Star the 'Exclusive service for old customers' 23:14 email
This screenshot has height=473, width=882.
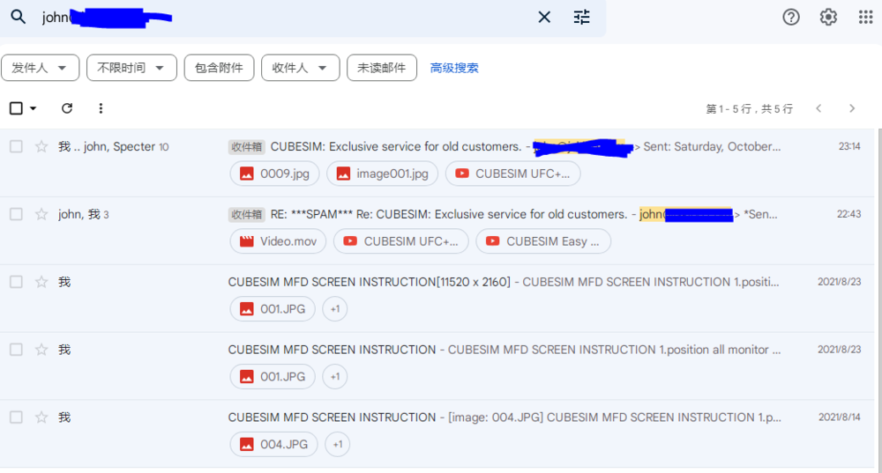tap(41, 146)
